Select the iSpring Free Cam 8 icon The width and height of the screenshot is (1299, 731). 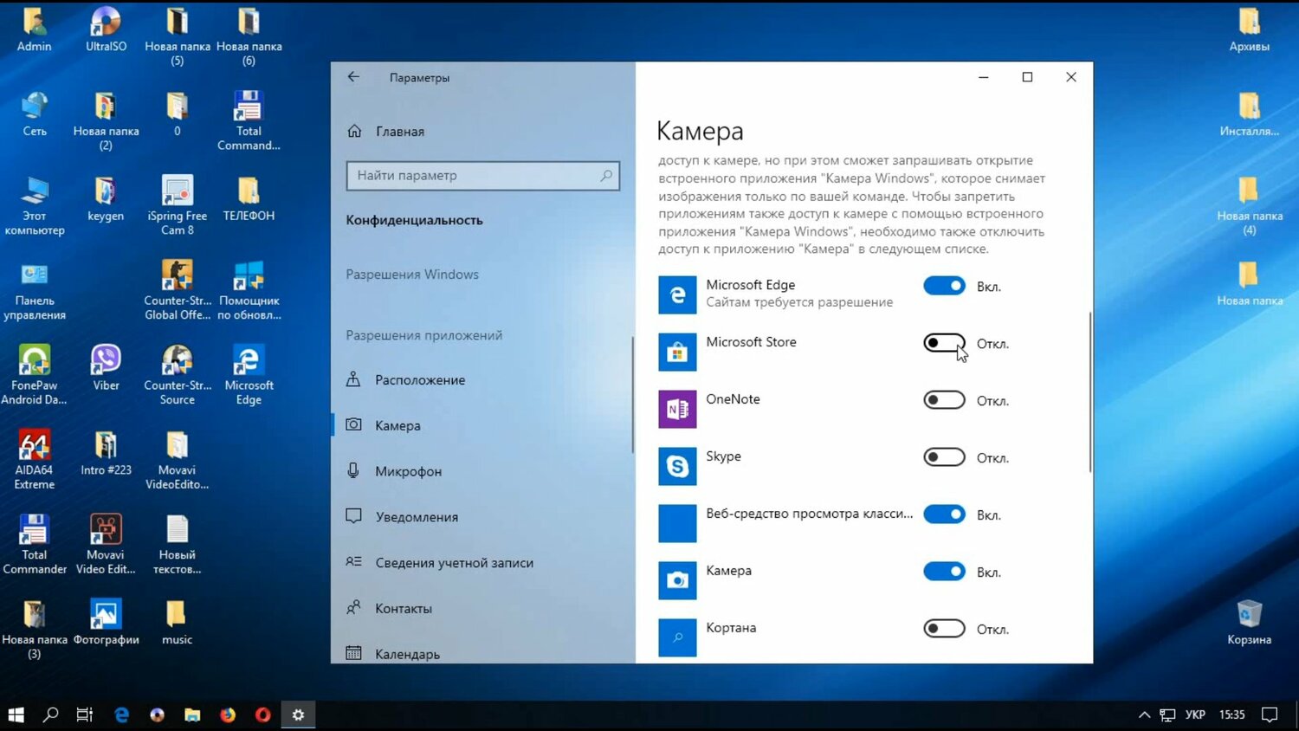pos(177,205)
